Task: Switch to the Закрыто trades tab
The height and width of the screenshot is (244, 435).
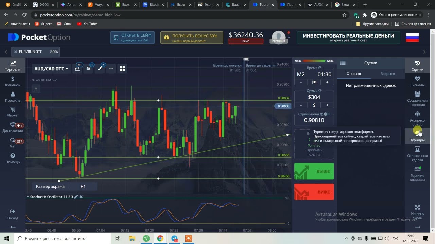Action: click(387, 74)
